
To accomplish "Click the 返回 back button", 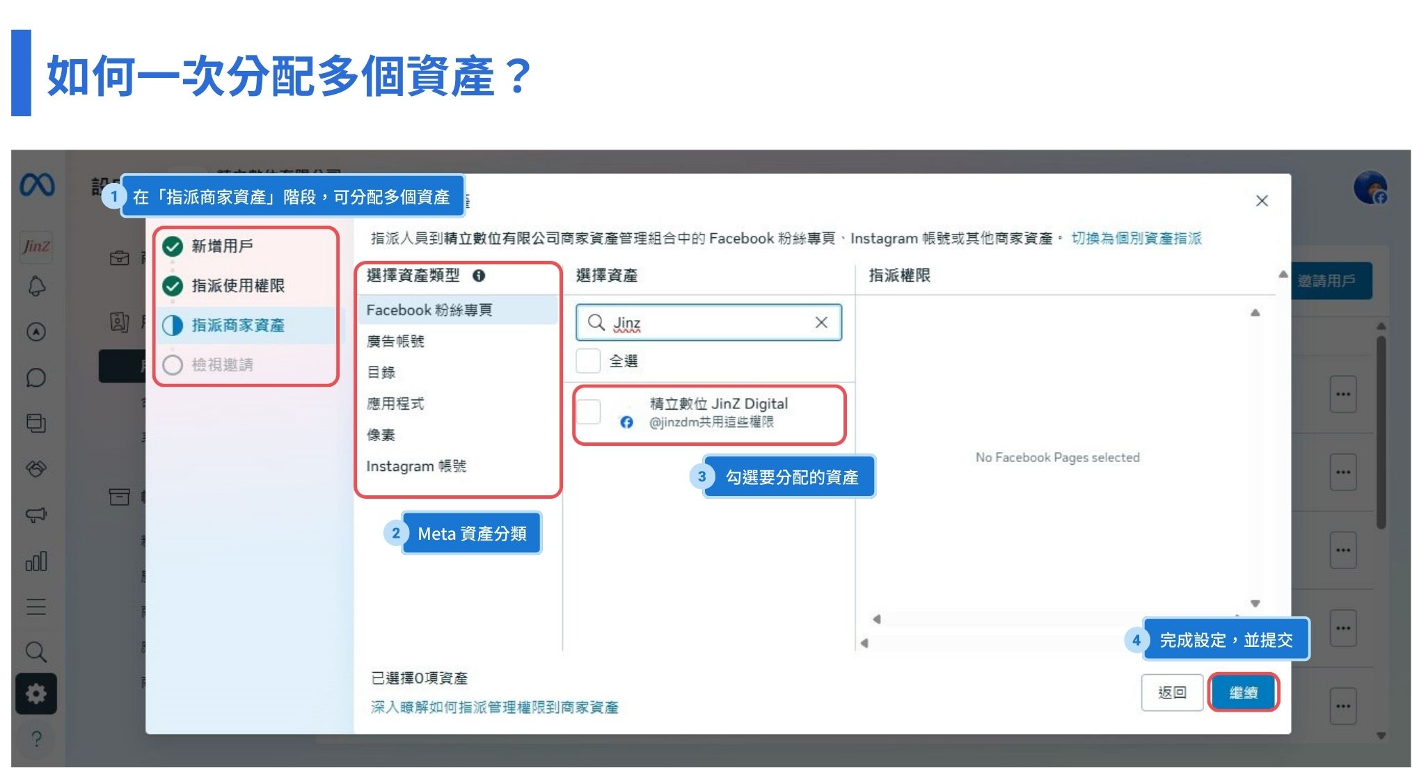I will (1172, 692).
